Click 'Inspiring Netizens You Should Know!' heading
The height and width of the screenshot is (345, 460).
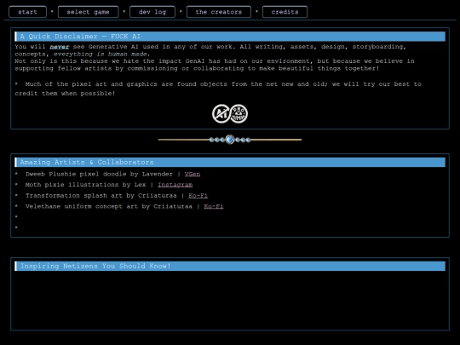(230, 266)
